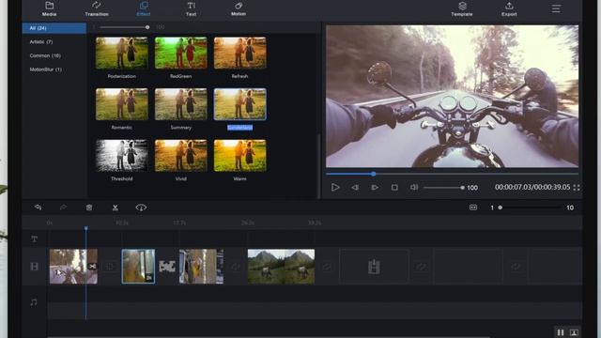The height and width of the screenshot is (338, 601).
Task: Choose the Warm effect thumbnail
Action: [240, 156]
